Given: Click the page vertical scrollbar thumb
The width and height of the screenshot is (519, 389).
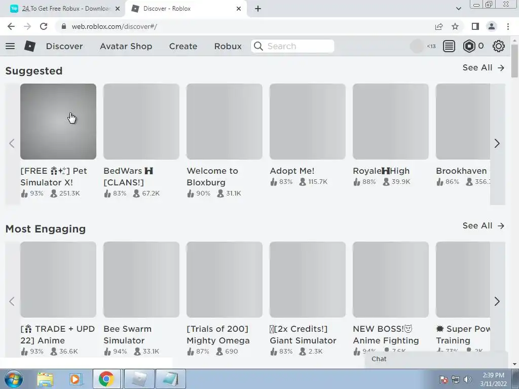Looking at the screenshot, I should 515,61.
